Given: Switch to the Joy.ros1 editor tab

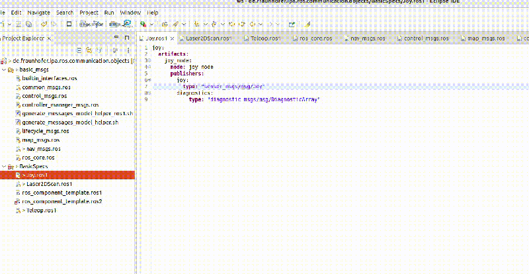Looking at the screenshot, I should pyautogui.click(x=156, y=38).
